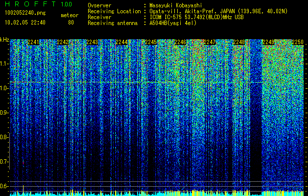This screenshot has width=308, height=196.
Task: Click the Receiving Location label
Action: click(x=114, y=11)
